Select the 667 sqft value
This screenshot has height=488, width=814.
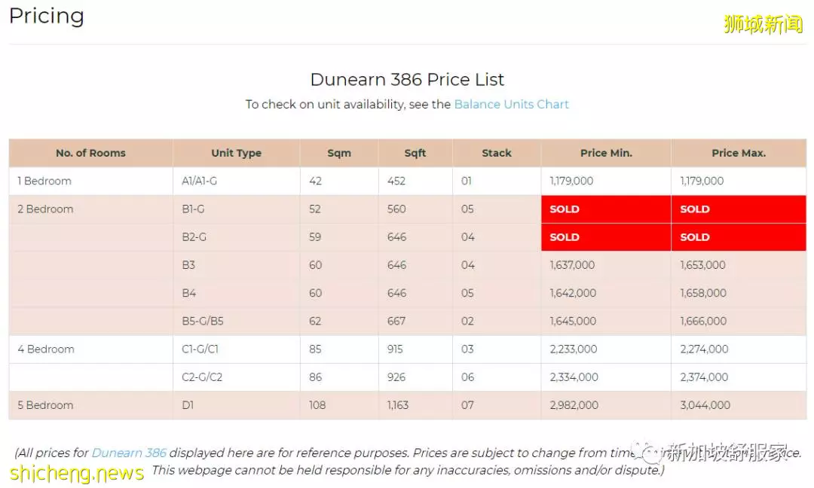[x=396, y=321]
